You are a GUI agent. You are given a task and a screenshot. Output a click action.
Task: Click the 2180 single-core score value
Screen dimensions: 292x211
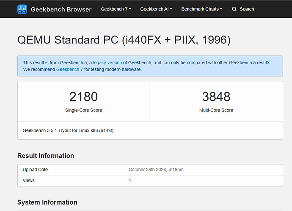point(83,97)
